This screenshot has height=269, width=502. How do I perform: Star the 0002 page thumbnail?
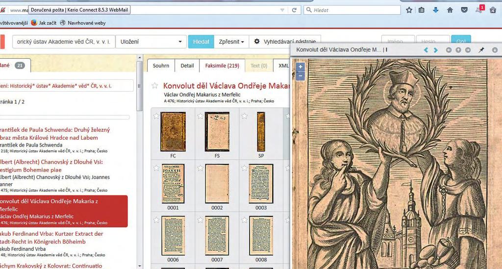[200, 168]
